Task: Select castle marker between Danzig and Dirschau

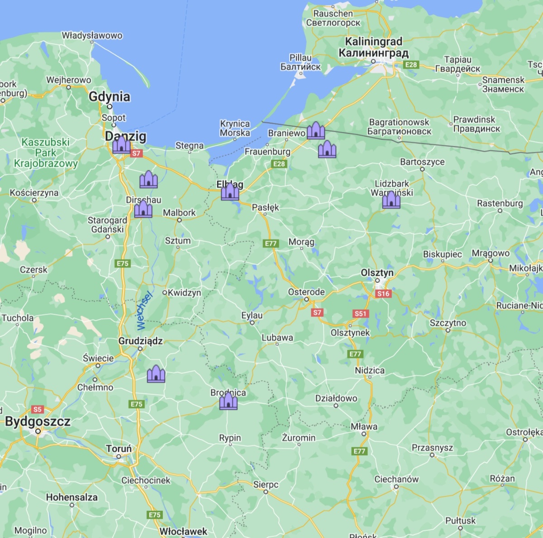Action: click(148, 179)
